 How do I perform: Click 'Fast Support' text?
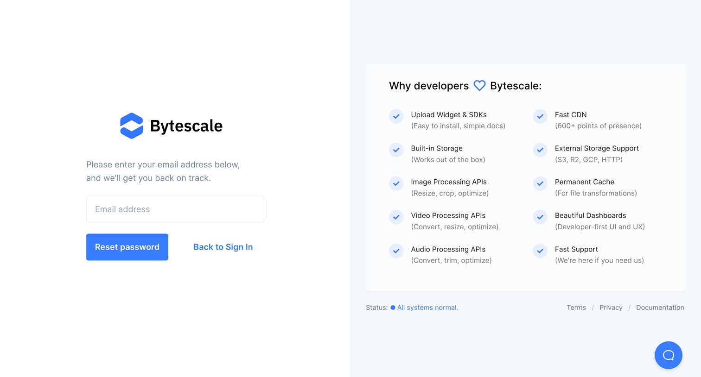coord(576,249)
